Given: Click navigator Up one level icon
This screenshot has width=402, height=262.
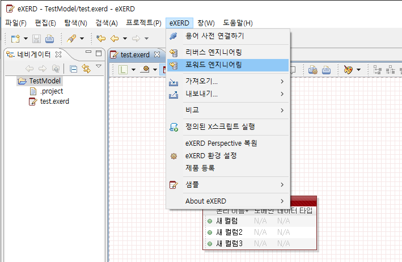Looking at the screenshot, I should 56,69.
